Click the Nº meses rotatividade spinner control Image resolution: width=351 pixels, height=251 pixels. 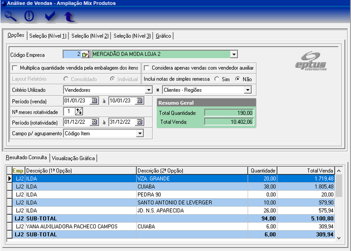pyautogui.click(x=79, y=112)
